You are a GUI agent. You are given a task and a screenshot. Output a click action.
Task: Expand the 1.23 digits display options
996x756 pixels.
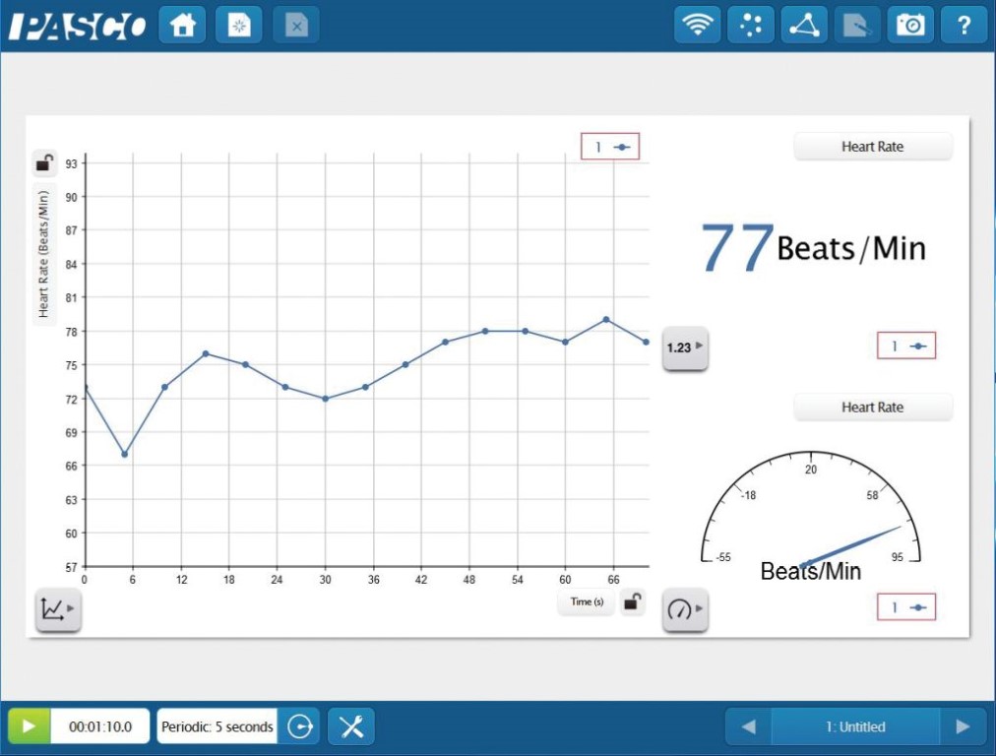685,347
